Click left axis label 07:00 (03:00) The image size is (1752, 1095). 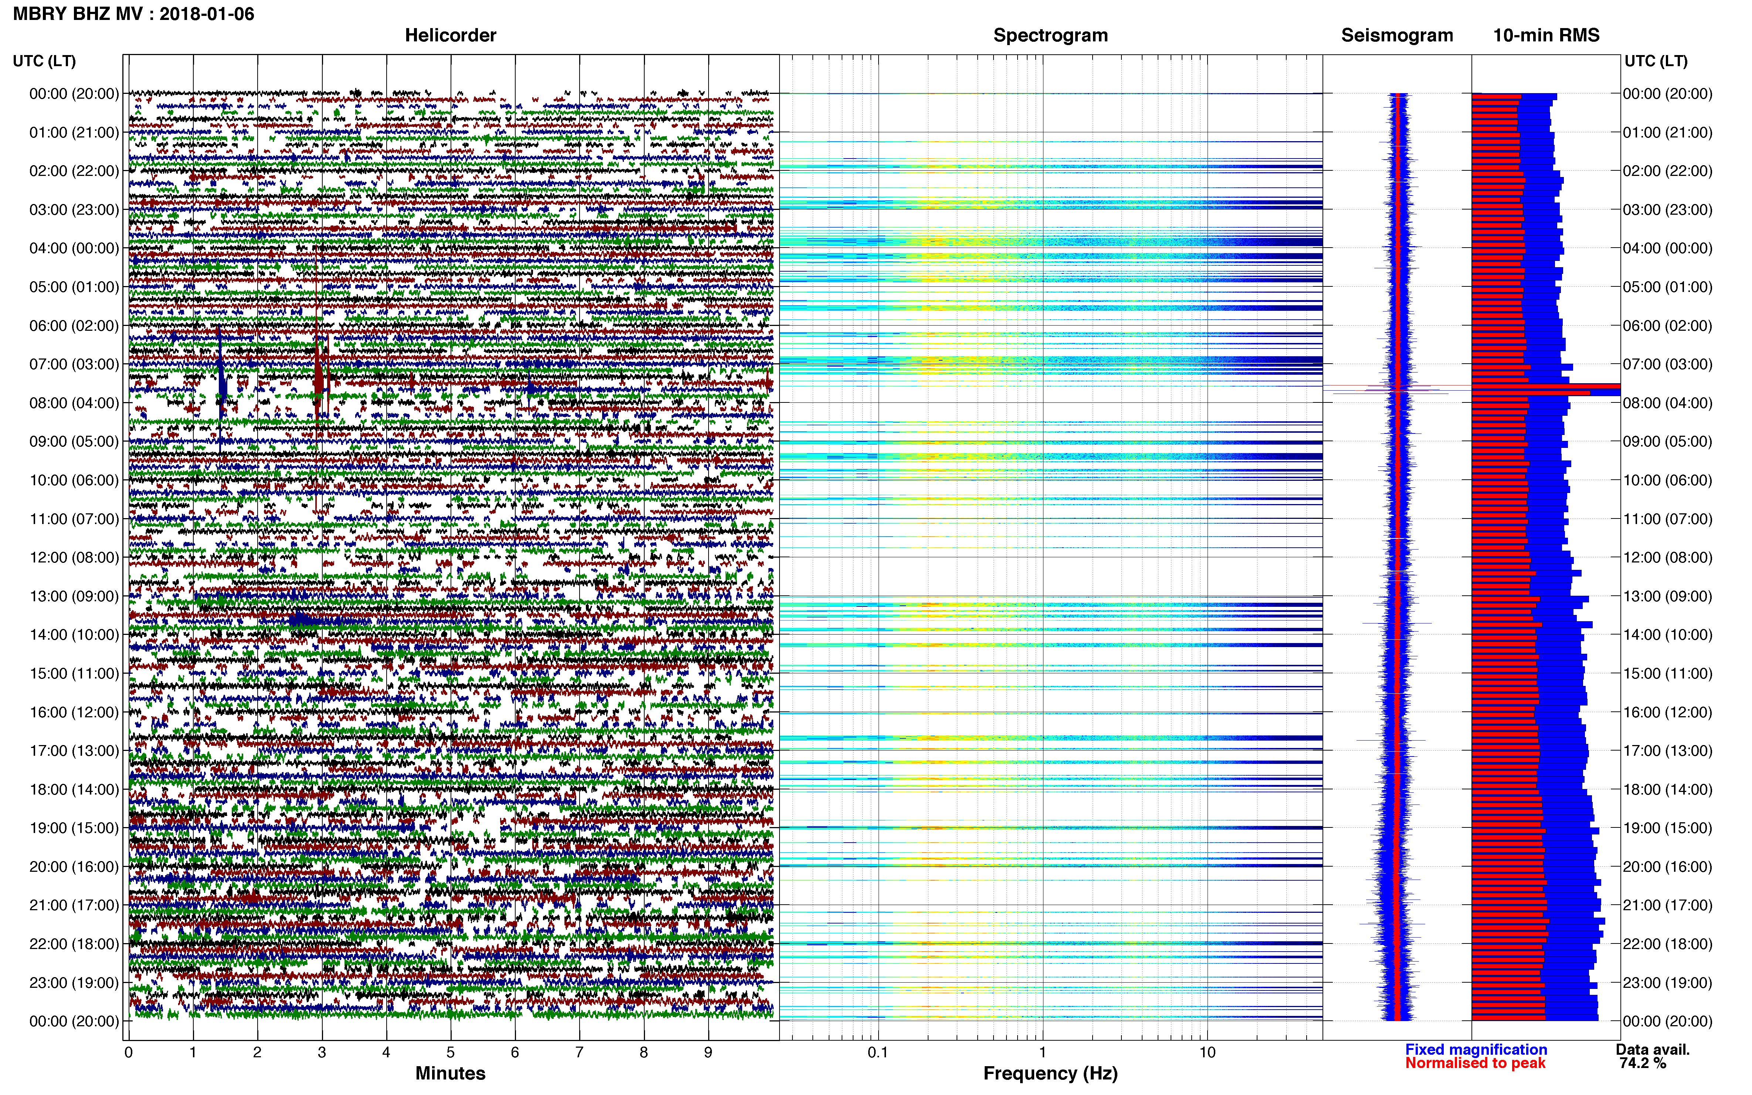coord(74,364)
